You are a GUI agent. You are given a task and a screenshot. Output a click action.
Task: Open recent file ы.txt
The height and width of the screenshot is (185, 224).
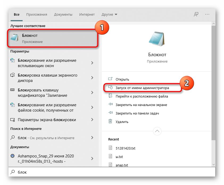(119, 157)
